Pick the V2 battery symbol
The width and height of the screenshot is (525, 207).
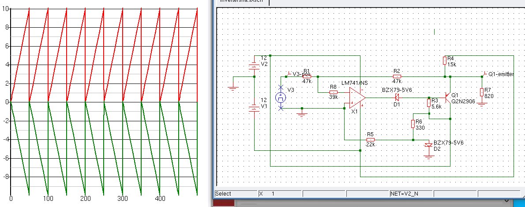(x=254, y=66)
